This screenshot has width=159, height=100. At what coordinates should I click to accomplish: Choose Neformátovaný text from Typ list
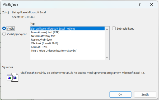coord(68,36)
